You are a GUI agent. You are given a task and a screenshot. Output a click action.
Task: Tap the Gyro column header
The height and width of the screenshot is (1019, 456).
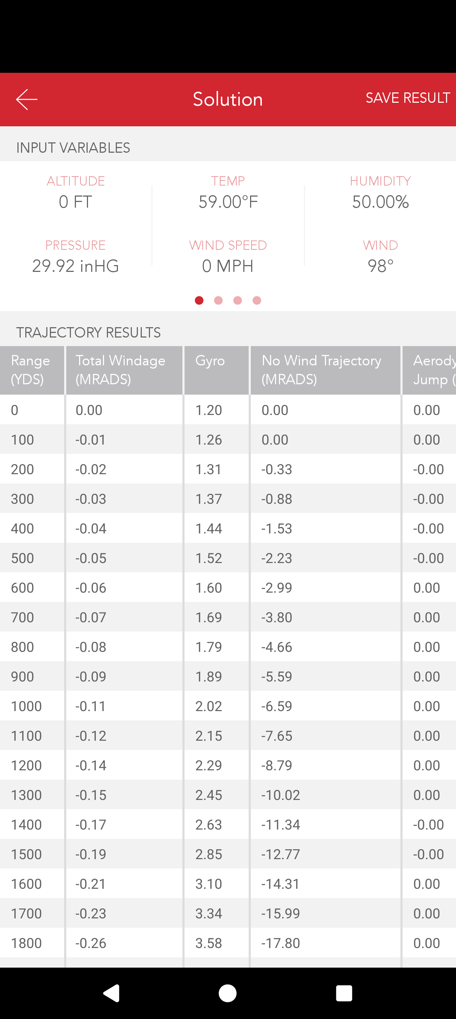[217, 370]
